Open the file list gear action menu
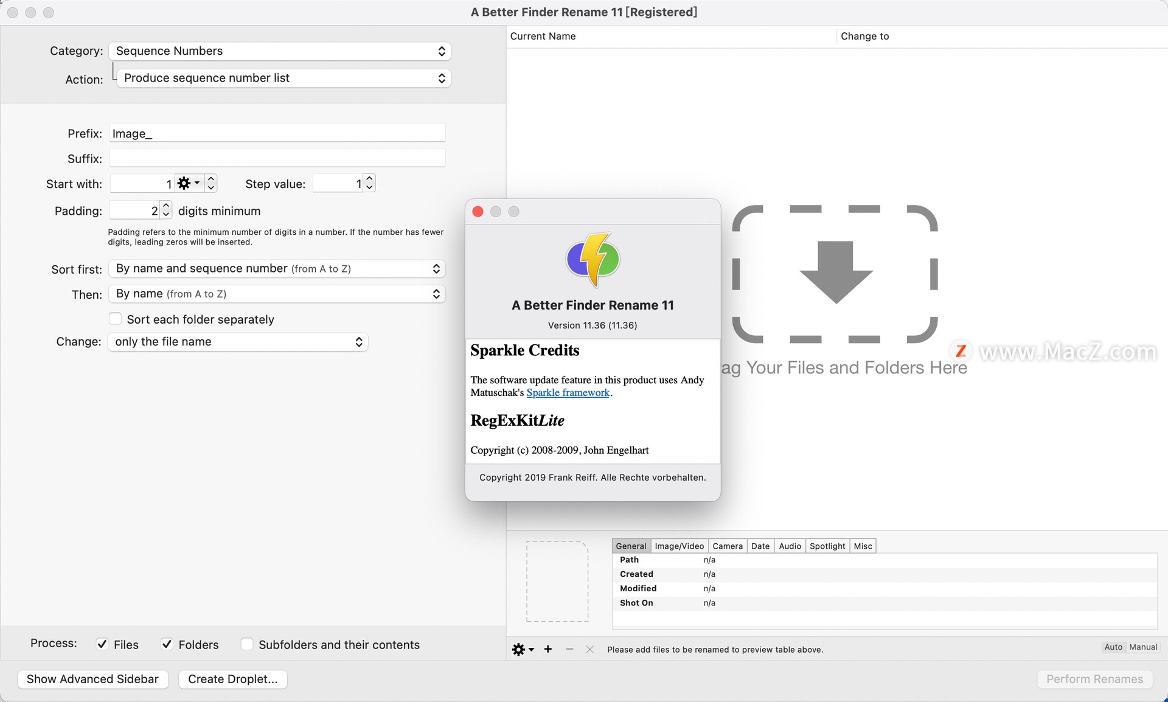 pyautogui.click(x=523, y=650)
